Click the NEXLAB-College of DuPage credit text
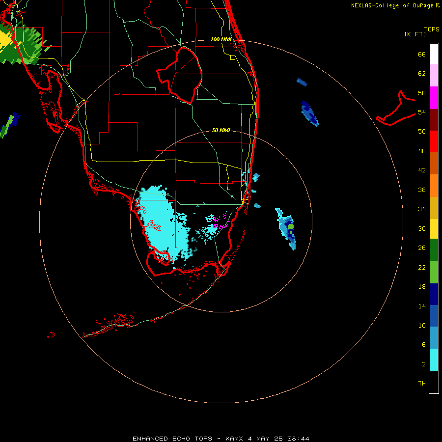This screenshot has width=442, height=442. (395, 5)
